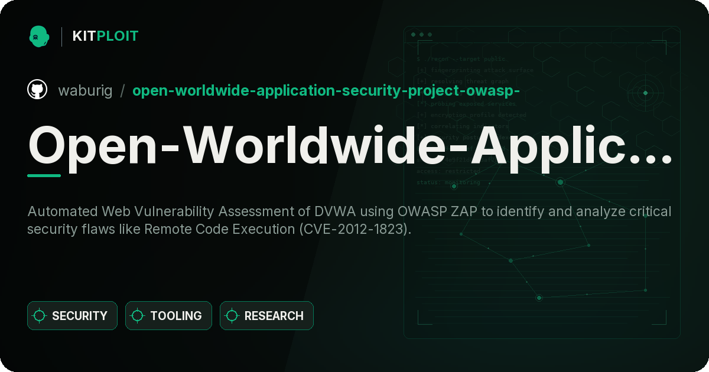The height and width of the screenshot is (372, 709).
Task: Click the crosshair icon in the RESEARCH tag
Action: click(232, 316)
